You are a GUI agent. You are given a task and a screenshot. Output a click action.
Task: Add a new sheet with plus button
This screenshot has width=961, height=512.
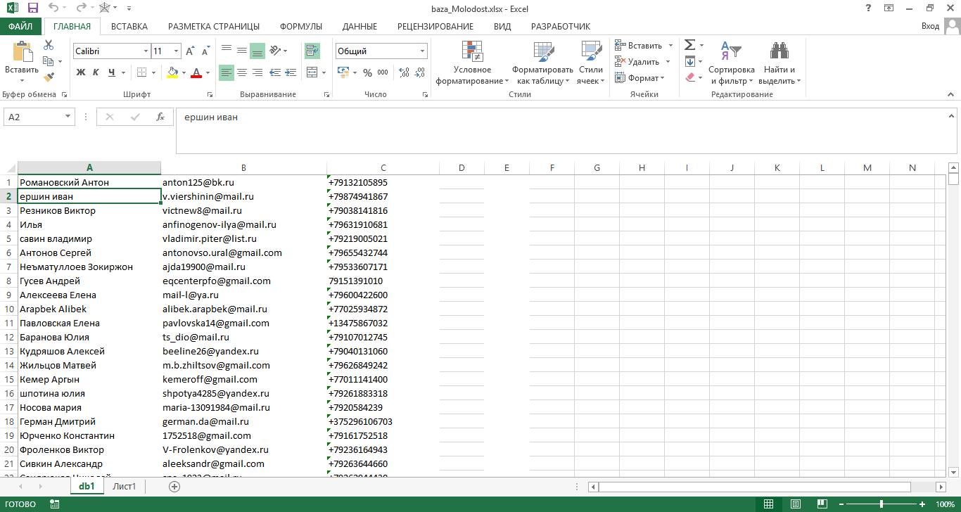pos(174,486)
